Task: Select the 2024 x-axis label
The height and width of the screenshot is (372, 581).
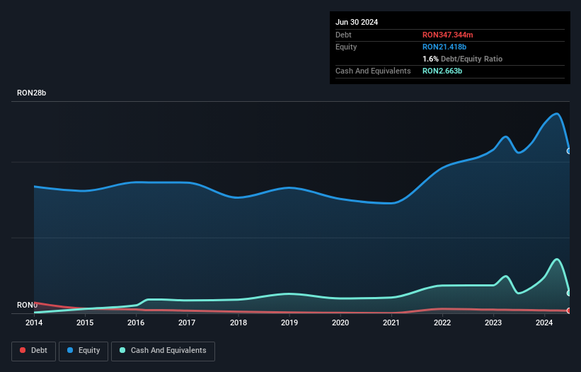Action: [x=544, y=322]
